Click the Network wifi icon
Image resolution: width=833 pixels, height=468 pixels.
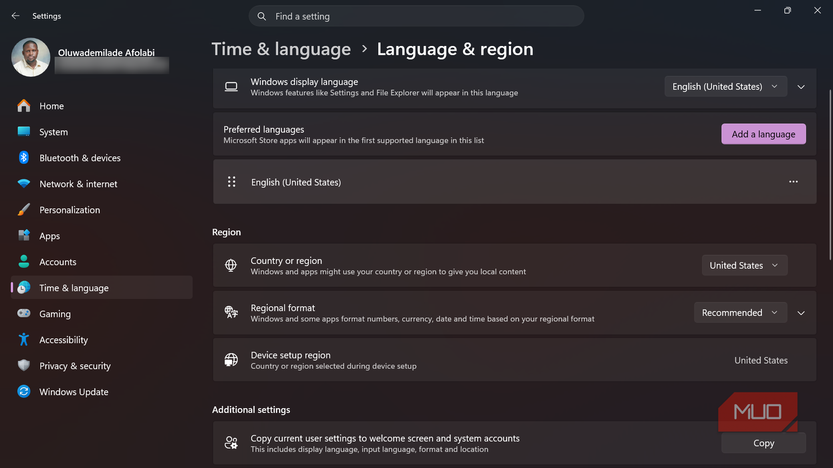tap(24, 184)
